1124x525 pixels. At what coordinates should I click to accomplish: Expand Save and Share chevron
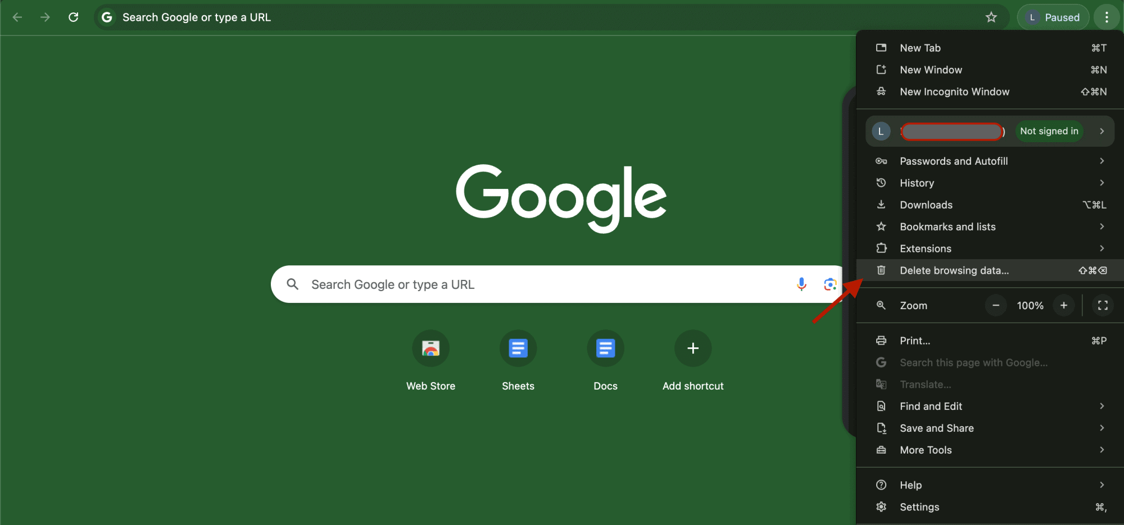tap(1102, 428)
